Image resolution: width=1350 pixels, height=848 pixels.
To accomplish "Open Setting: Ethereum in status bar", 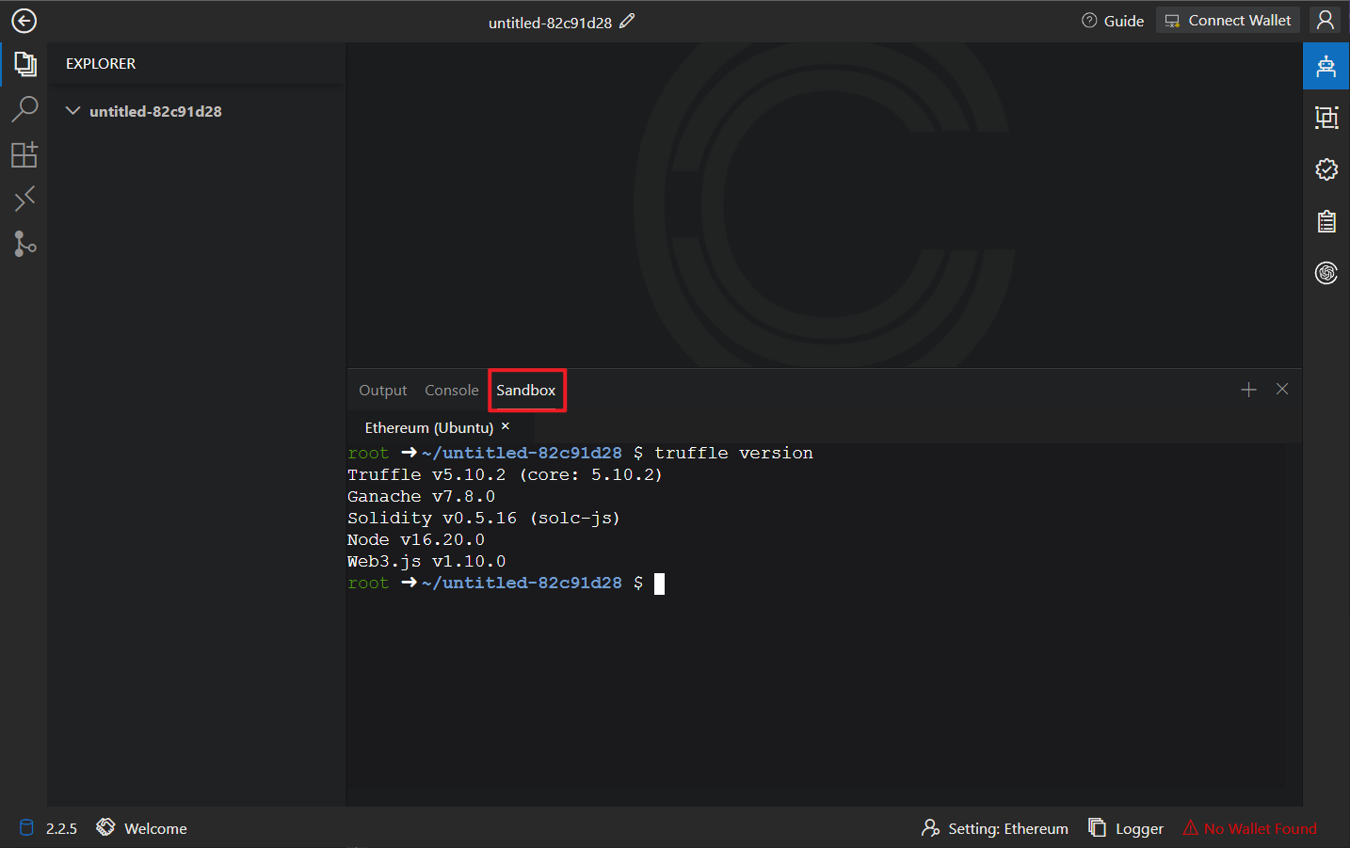I will pyautogui.click(x=995, y=828).
